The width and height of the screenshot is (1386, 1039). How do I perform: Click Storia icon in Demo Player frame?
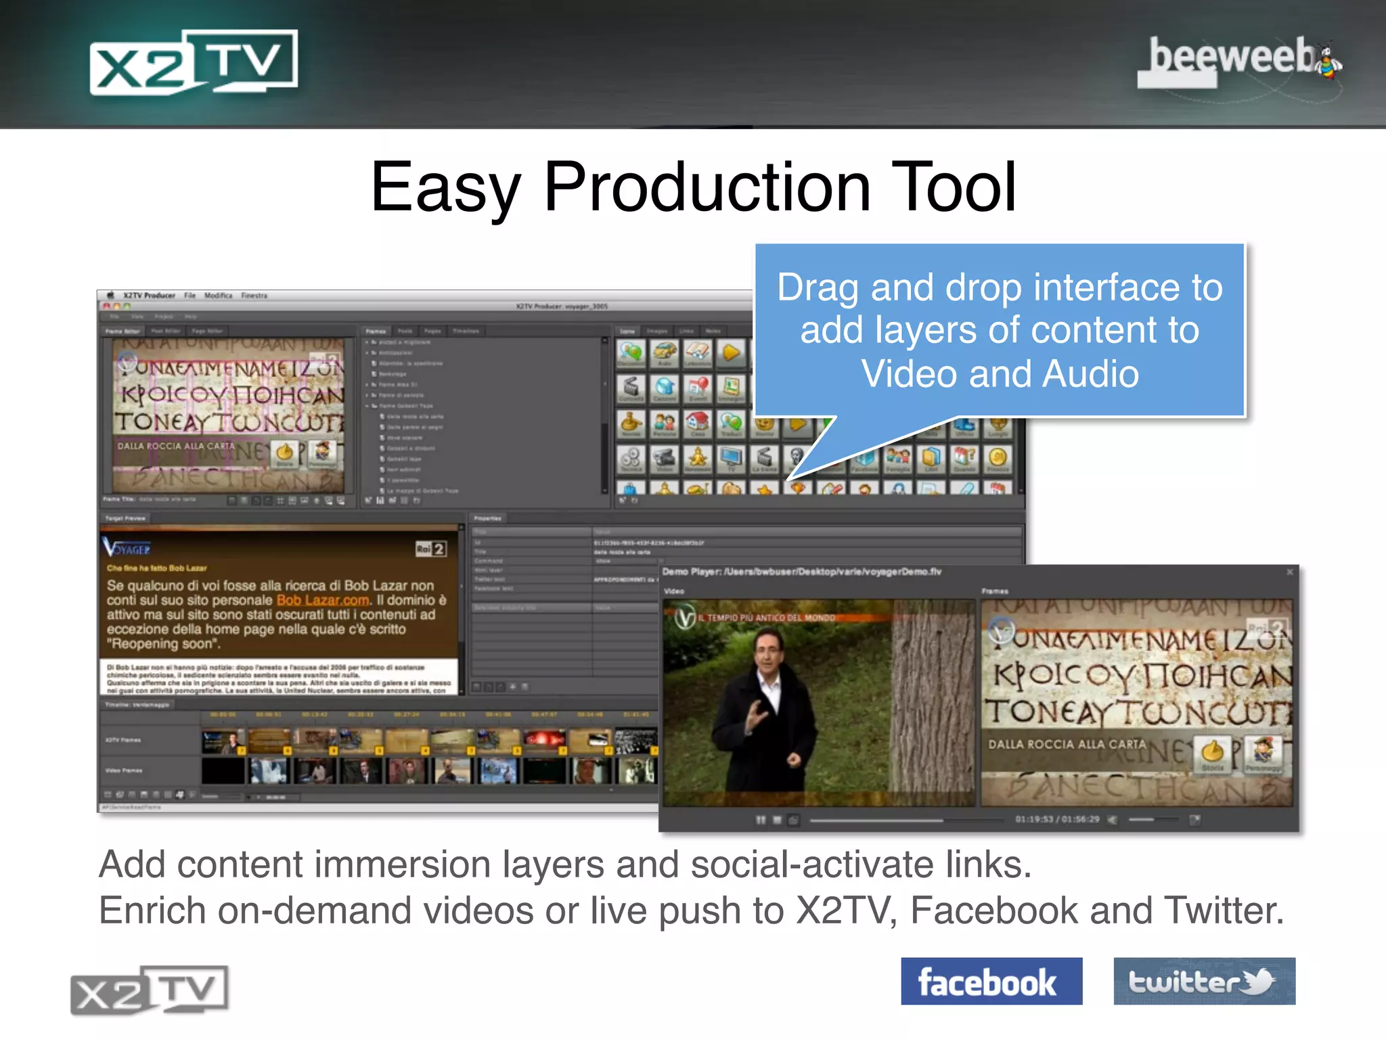[x=1213, y=754]
